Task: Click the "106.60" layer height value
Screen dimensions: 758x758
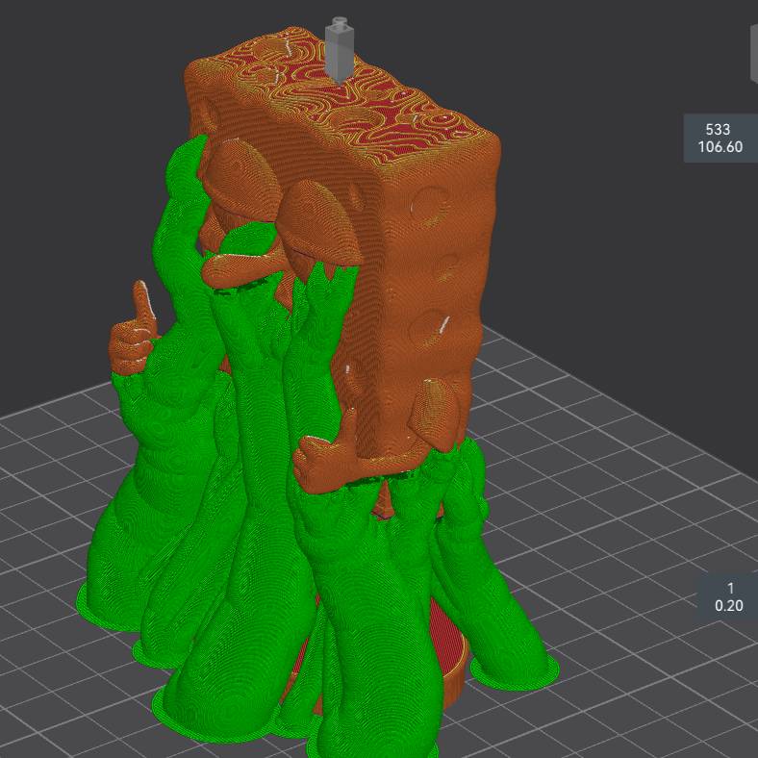Action: pos(720,147)
